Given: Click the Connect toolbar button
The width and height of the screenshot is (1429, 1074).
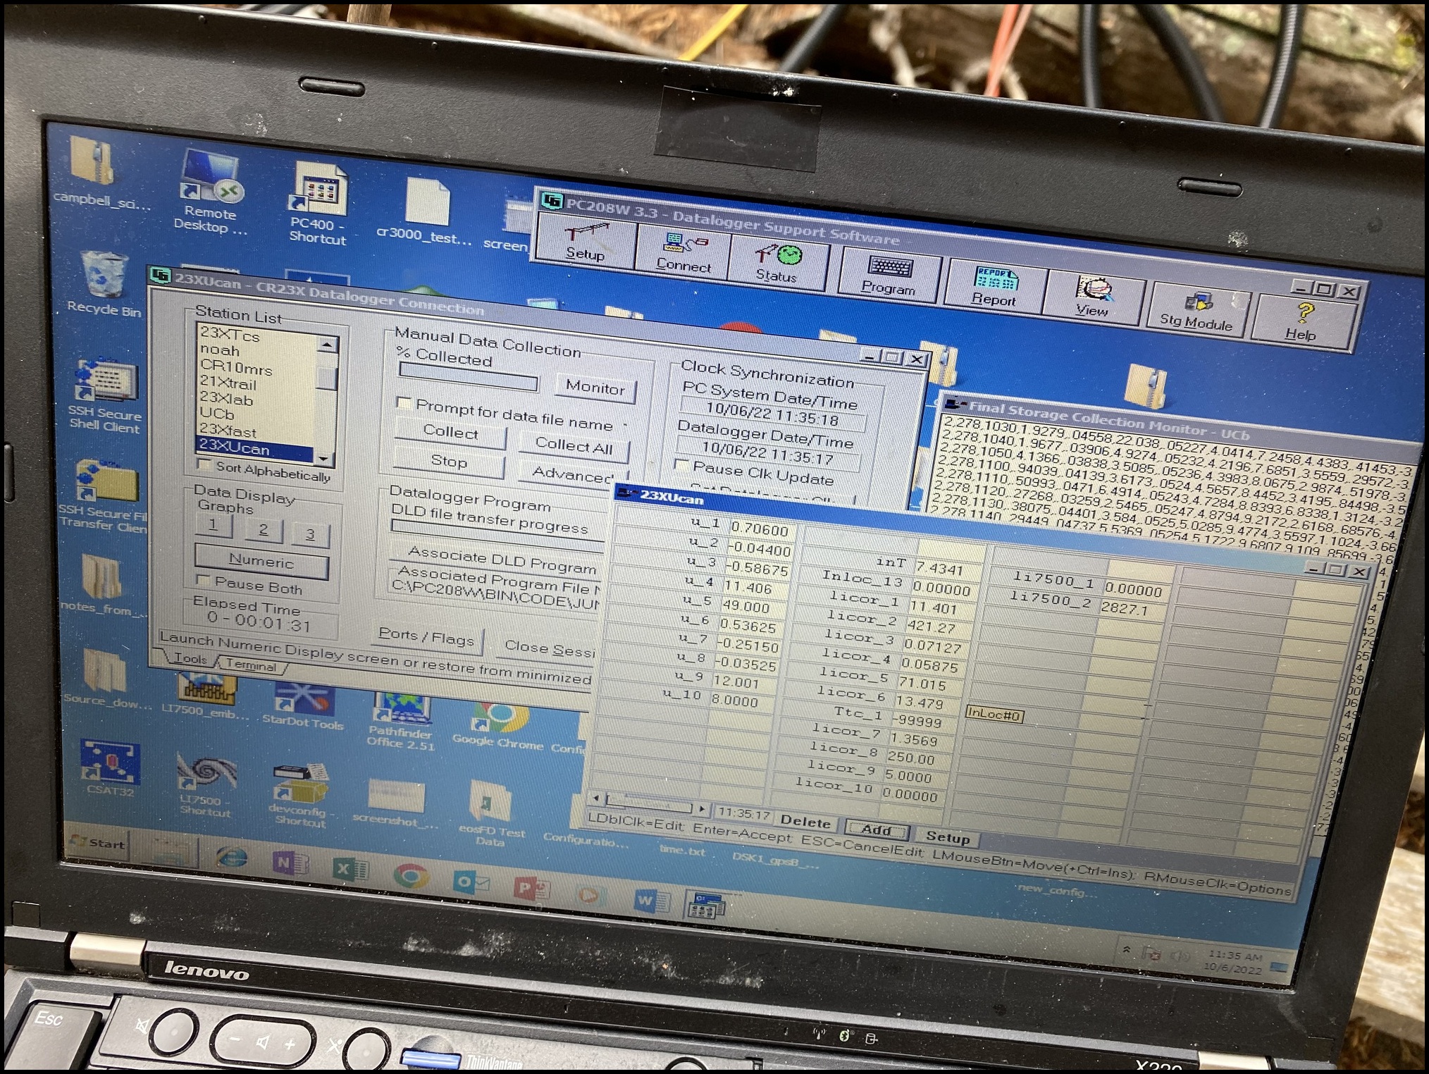Looking at the screenshot, I should click(x=682, y=252).
